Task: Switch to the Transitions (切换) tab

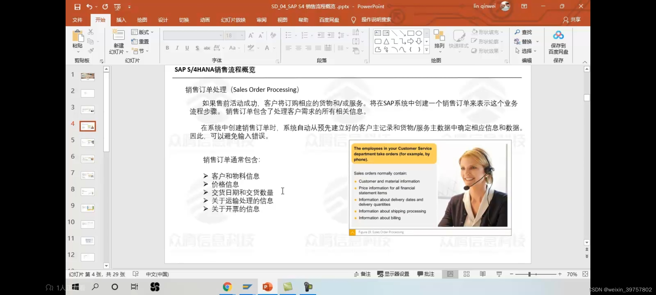Action: 184,20
